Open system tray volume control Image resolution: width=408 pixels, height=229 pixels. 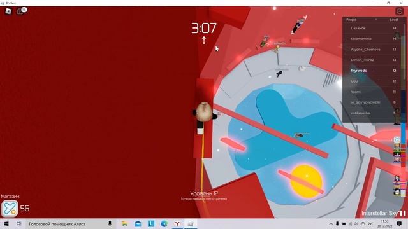click(x=356, y=224)
